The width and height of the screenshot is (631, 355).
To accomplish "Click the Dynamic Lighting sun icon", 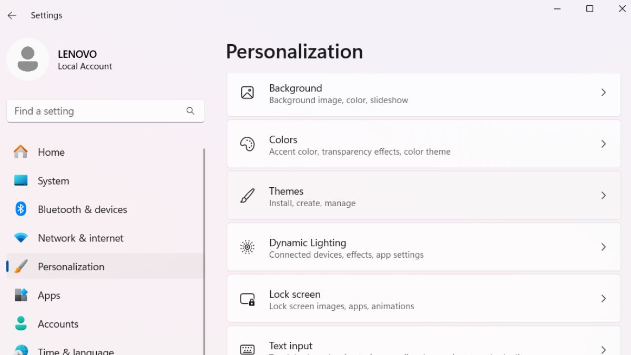I will 247,247.
